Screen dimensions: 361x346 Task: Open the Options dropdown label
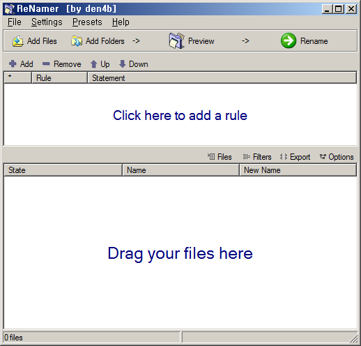[341, 157]
